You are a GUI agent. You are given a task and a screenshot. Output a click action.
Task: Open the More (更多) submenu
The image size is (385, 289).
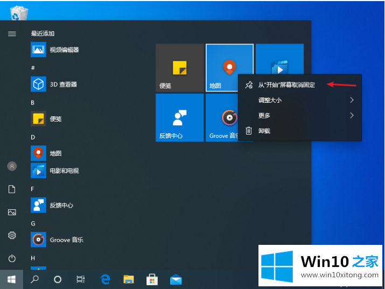(x=300, y=116)
